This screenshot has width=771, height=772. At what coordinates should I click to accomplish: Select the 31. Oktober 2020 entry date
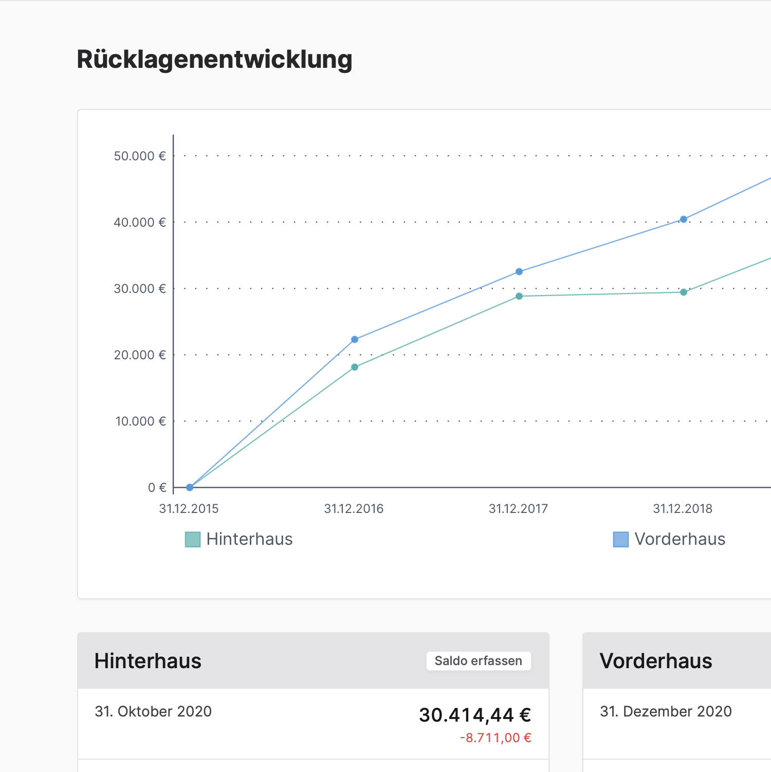pyautogui.click(x=153, y=711)
